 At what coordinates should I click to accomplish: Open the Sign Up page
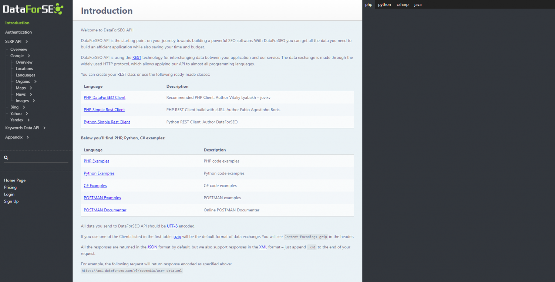[11, 201]
